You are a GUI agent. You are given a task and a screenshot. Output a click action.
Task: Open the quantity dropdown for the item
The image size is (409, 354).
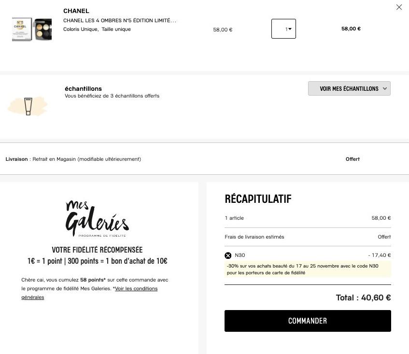pyautogui.click(x=283, y=29)
